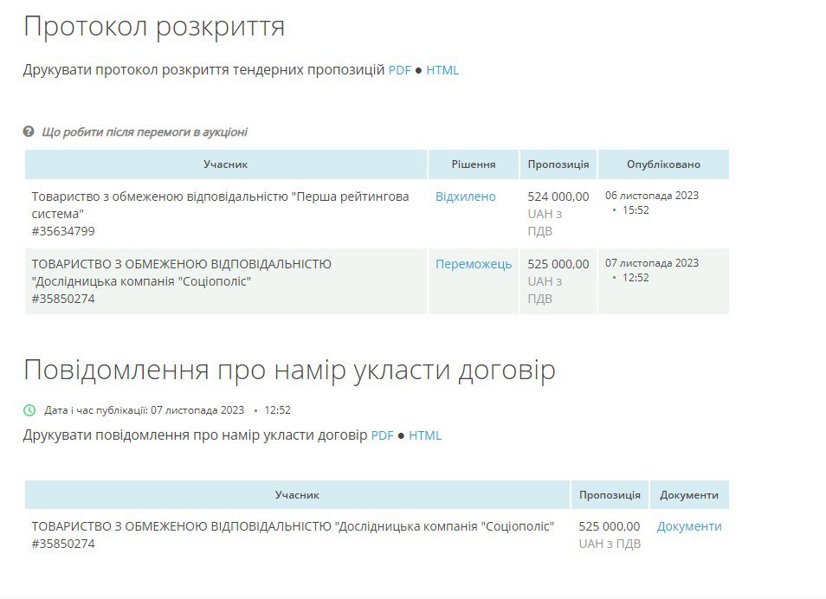Select "Перша рейтингова система" participant name
This screenshot has width=826, height=599.
[220, 204]
